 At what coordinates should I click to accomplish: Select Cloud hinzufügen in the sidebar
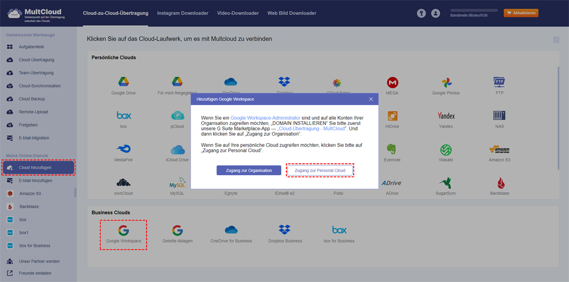[x=38, y=167]
